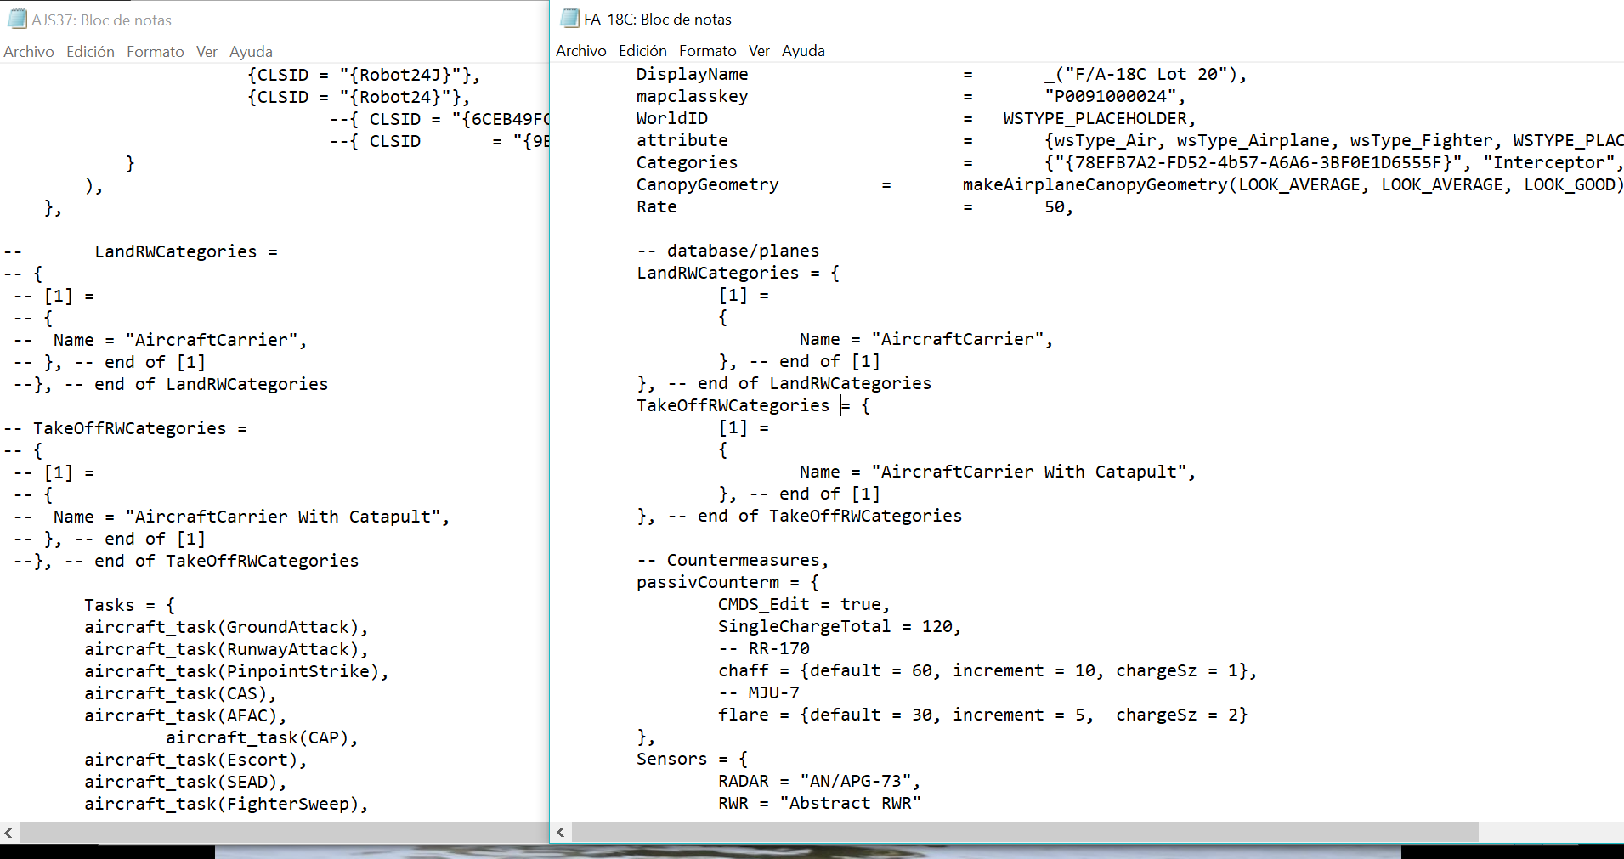The width and height of the screenshot is (1624, 859).
Task: Open Formato menu in FA-18C window
Action: 708,51
